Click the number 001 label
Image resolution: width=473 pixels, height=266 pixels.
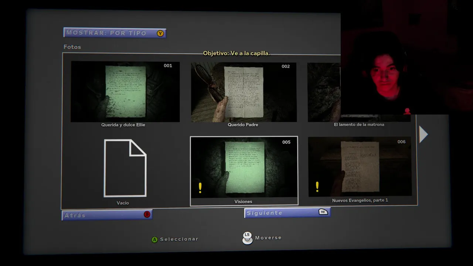point(168,65)
